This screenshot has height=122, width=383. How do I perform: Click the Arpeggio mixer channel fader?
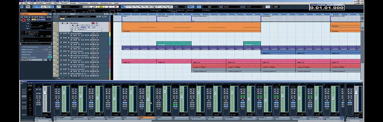[64, 93]
